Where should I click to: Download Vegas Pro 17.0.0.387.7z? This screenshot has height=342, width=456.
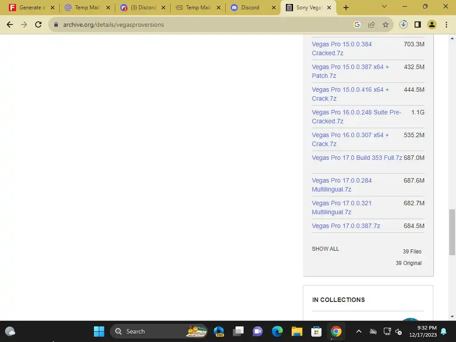click(x=346, y=226)
